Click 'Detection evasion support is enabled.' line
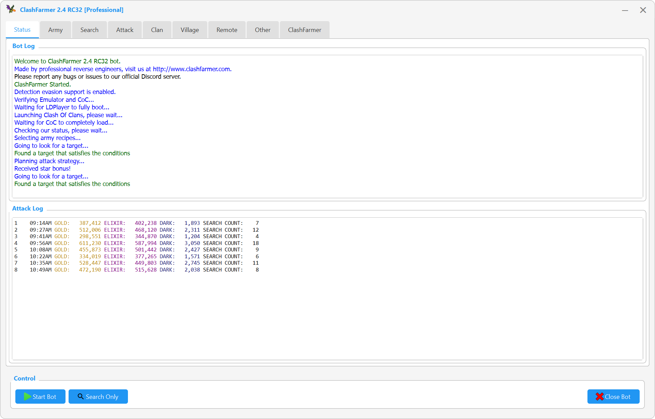This screenshot has height=419, width=655. (65, 92)
